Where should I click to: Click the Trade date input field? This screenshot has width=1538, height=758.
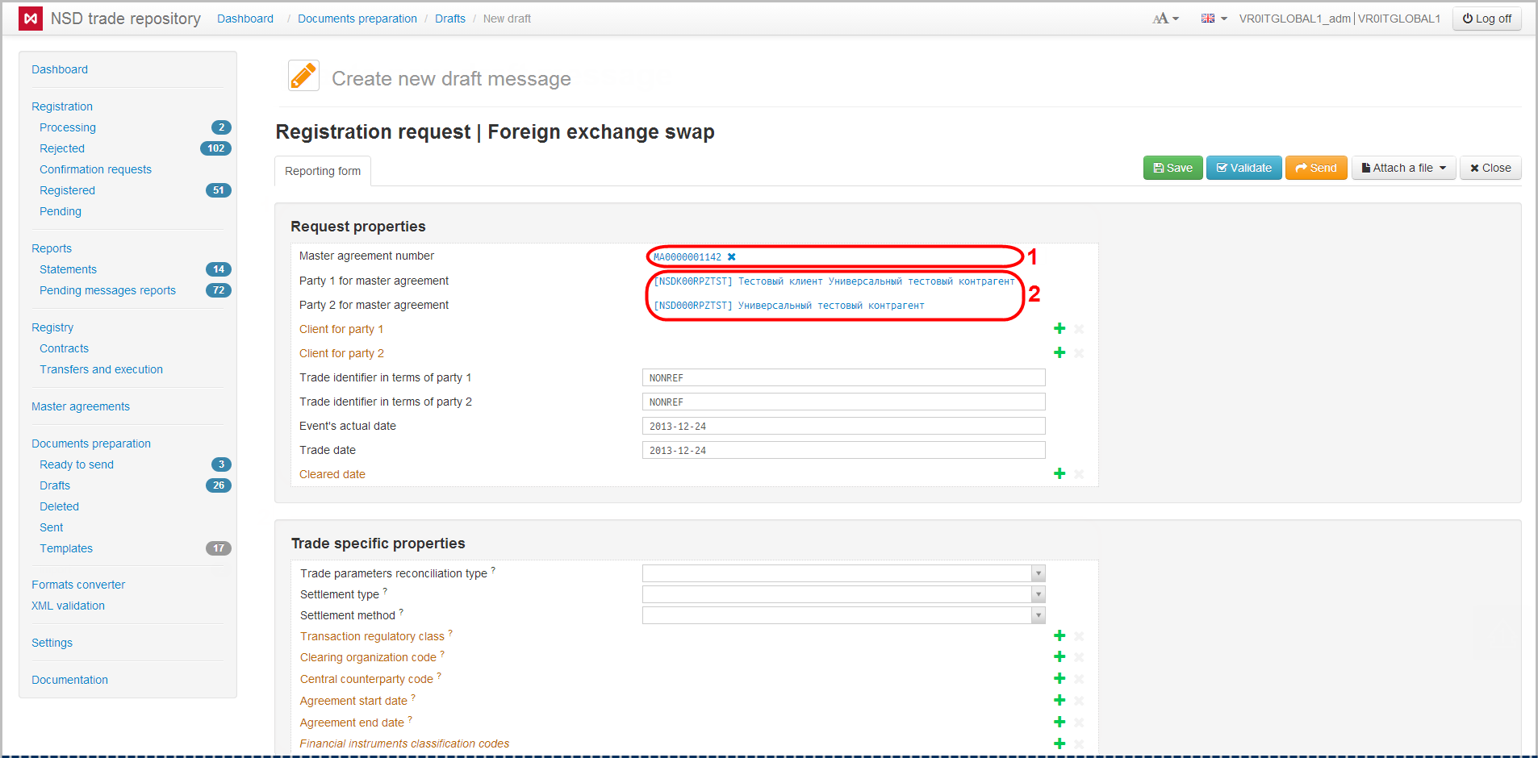pos(843,450)
